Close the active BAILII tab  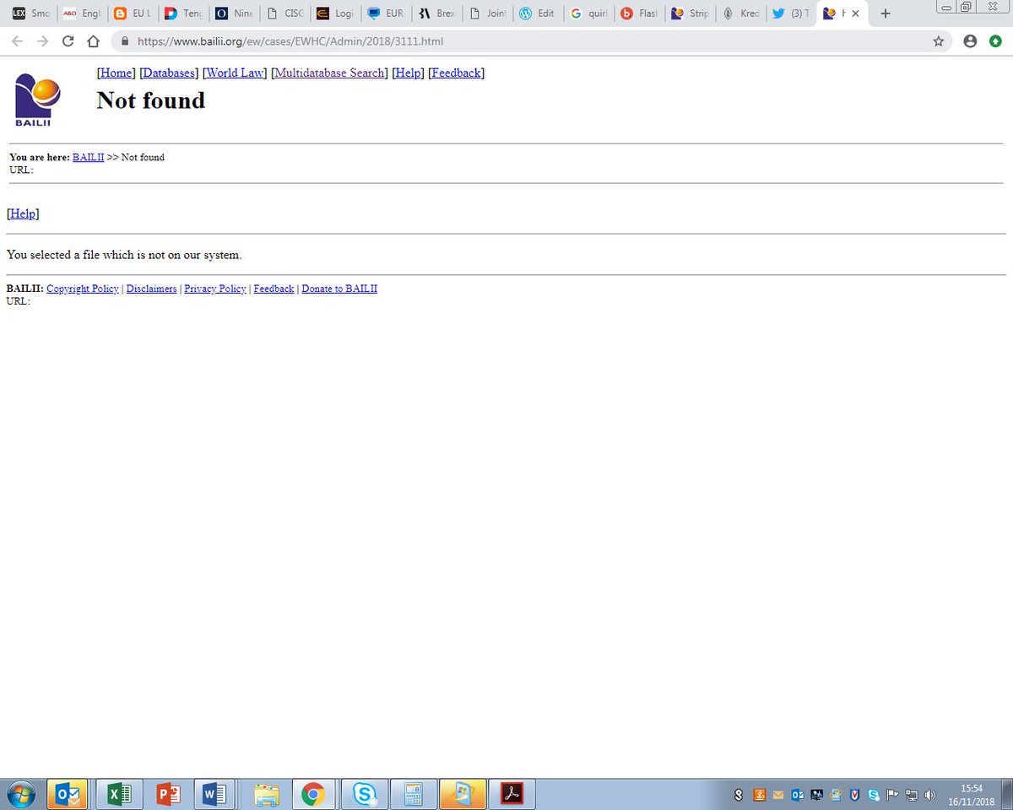[x=856, y=13]
